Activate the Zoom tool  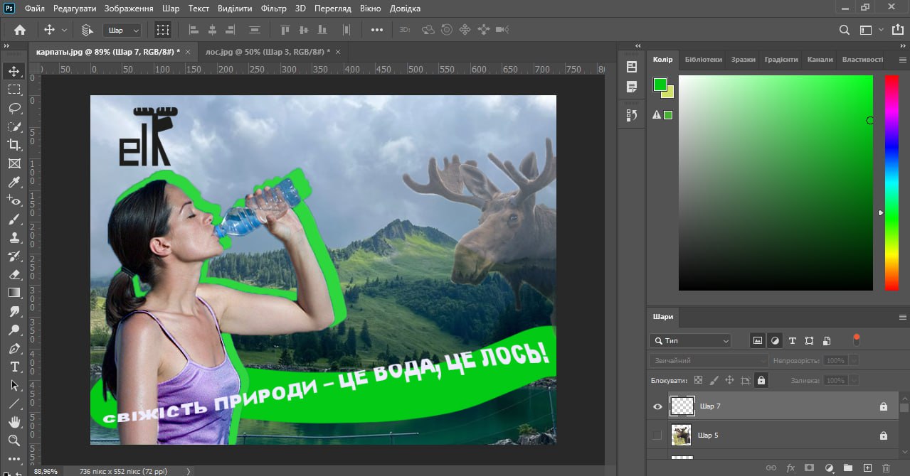click(14, 440)
